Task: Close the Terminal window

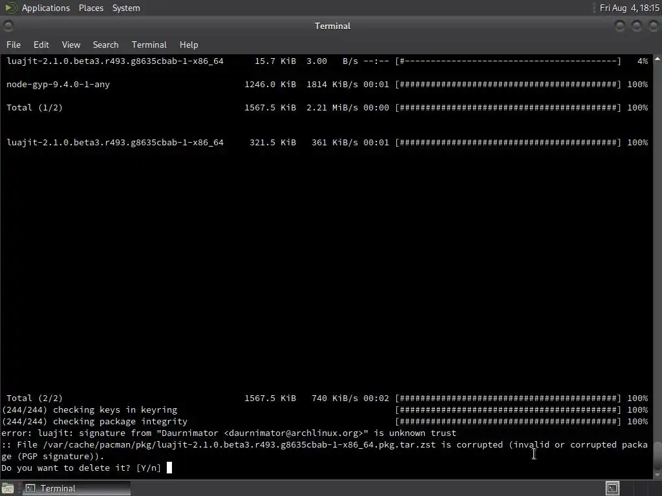Action: pyautogui.click(x=653, y=26)
